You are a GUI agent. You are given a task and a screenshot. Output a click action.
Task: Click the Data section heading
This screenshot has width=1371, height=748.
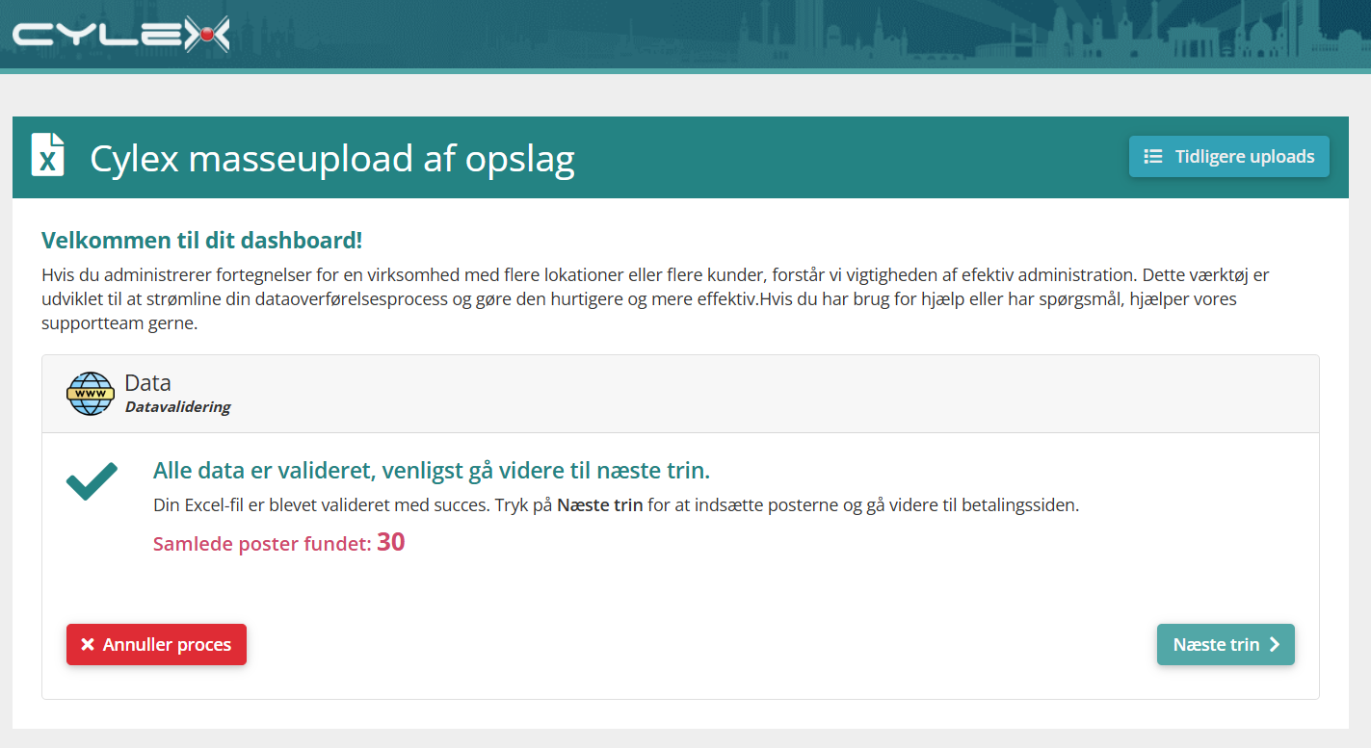tap(147, 383)
